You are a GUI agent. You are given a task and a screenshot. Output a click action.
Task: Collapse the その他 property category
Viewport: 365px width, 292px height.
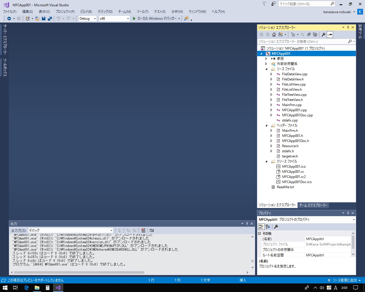click(259, 234)
